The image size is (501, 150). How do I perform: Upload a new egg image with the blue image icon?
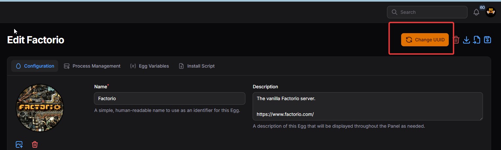point(19,144)
